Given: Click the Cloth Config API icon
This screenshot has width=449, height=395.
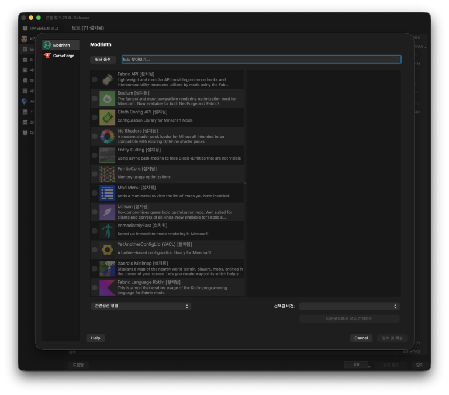Looking at the screenshot, I should 108,117.
